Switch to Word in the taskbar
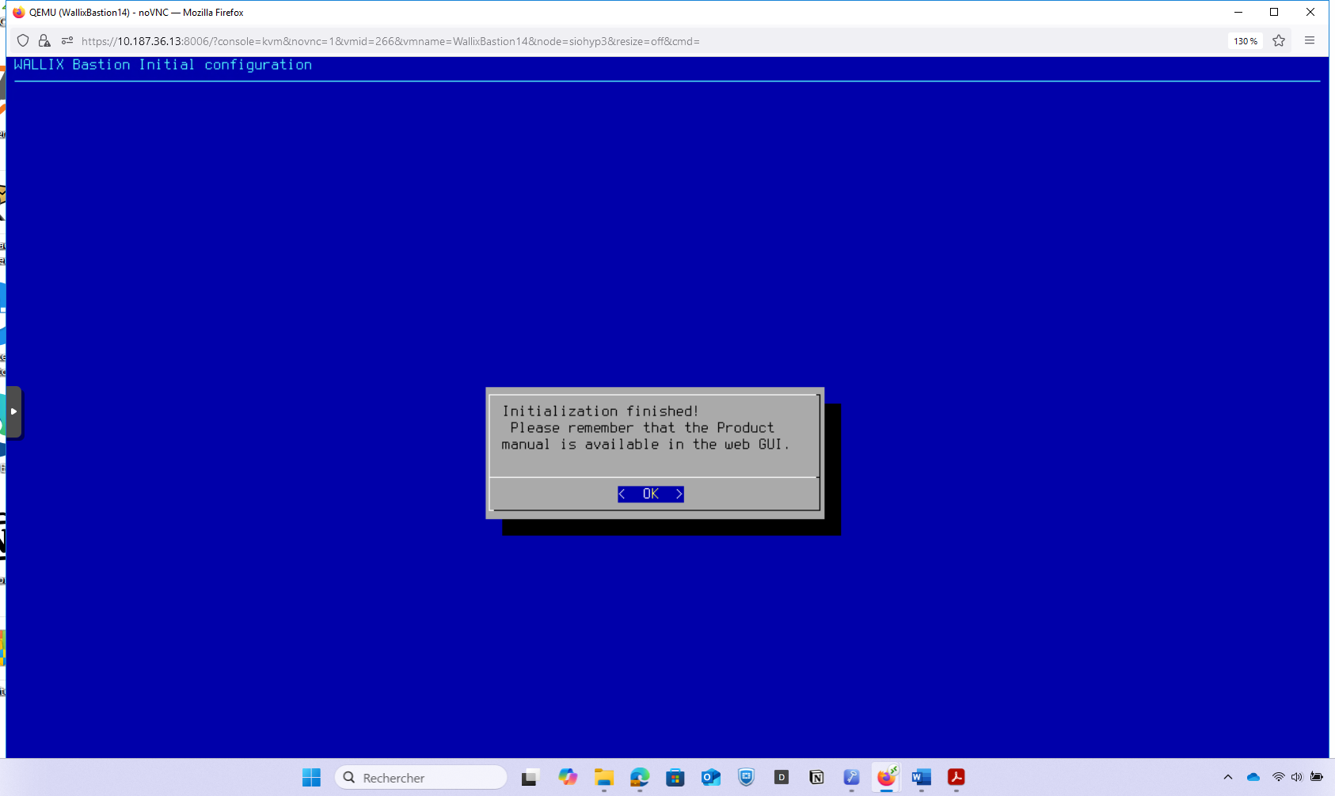1335x796 pixels. click(921, 778)
